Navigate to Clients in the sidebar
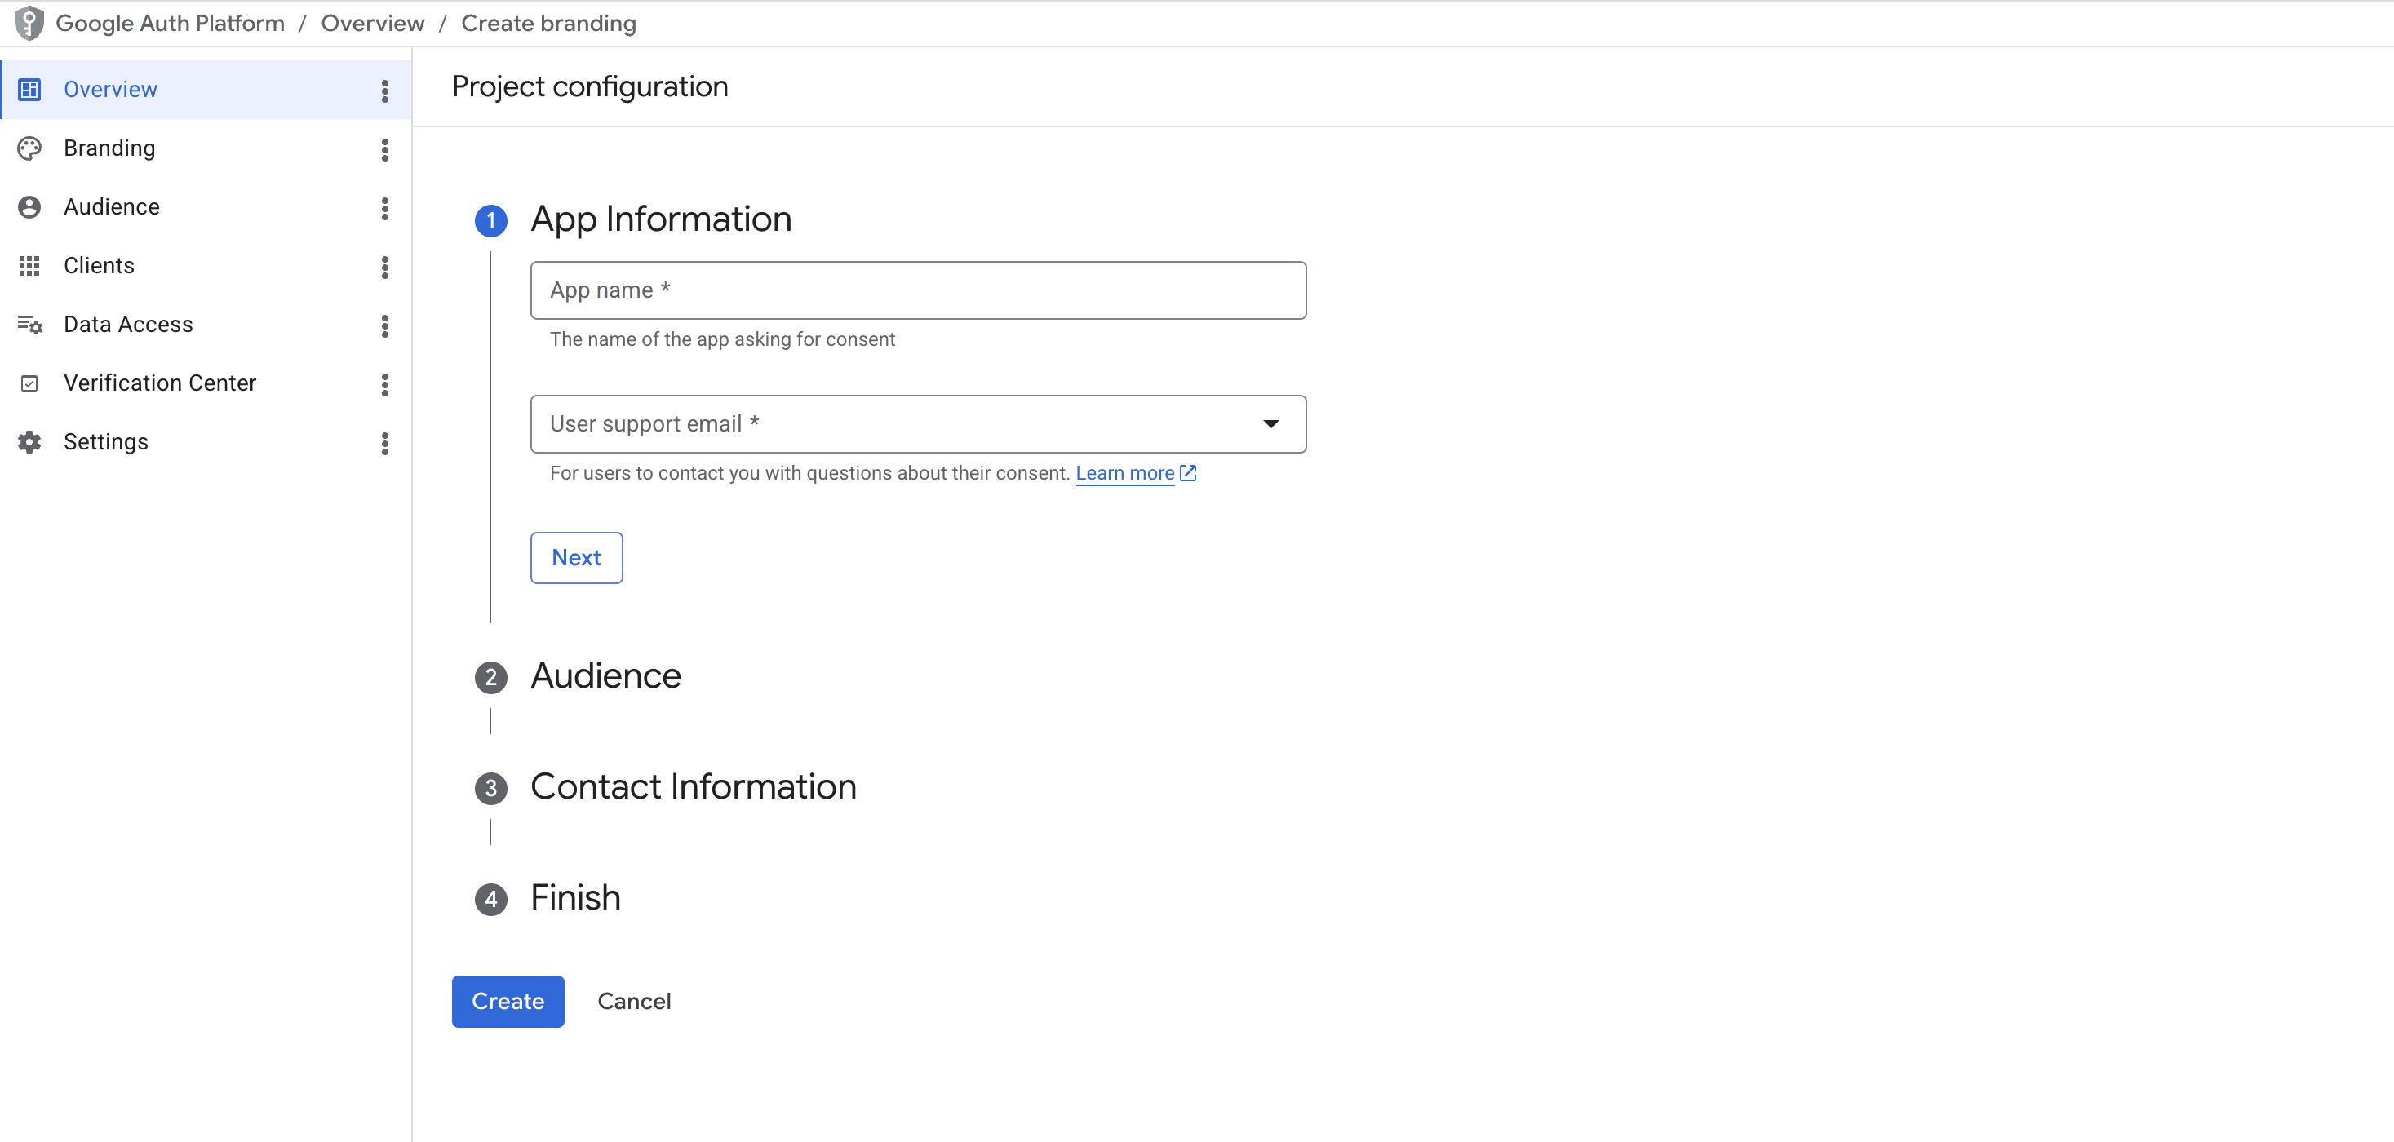Viewport: 2394px width, 1142px height. (x=206, y=266)
